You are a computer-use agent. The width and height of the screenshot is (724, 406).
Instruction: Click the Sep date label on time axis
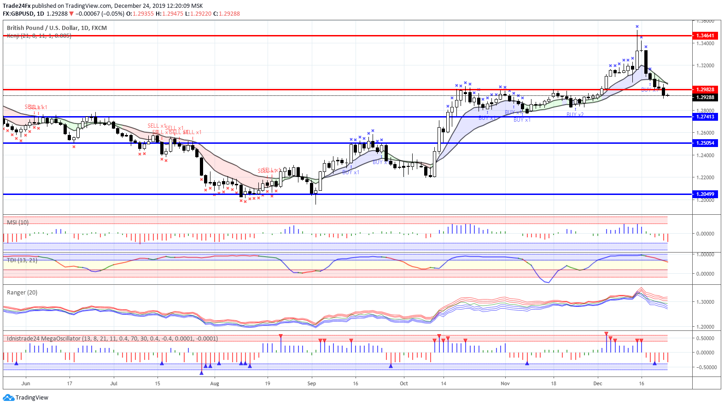pos(312,383)
